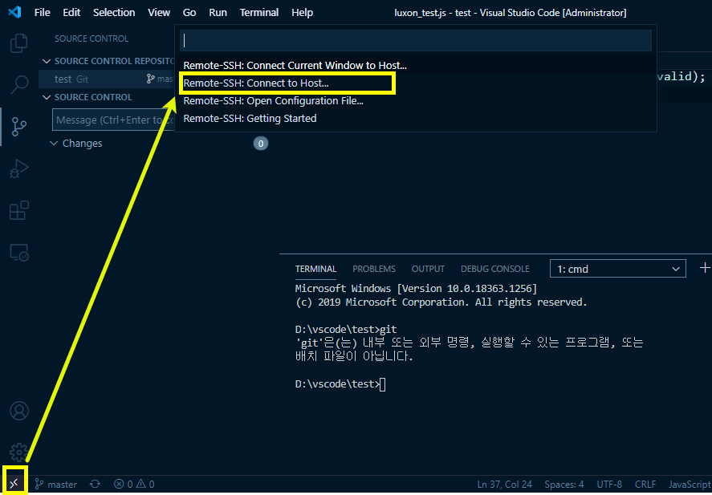Open the Selection menu

(114, 12)
